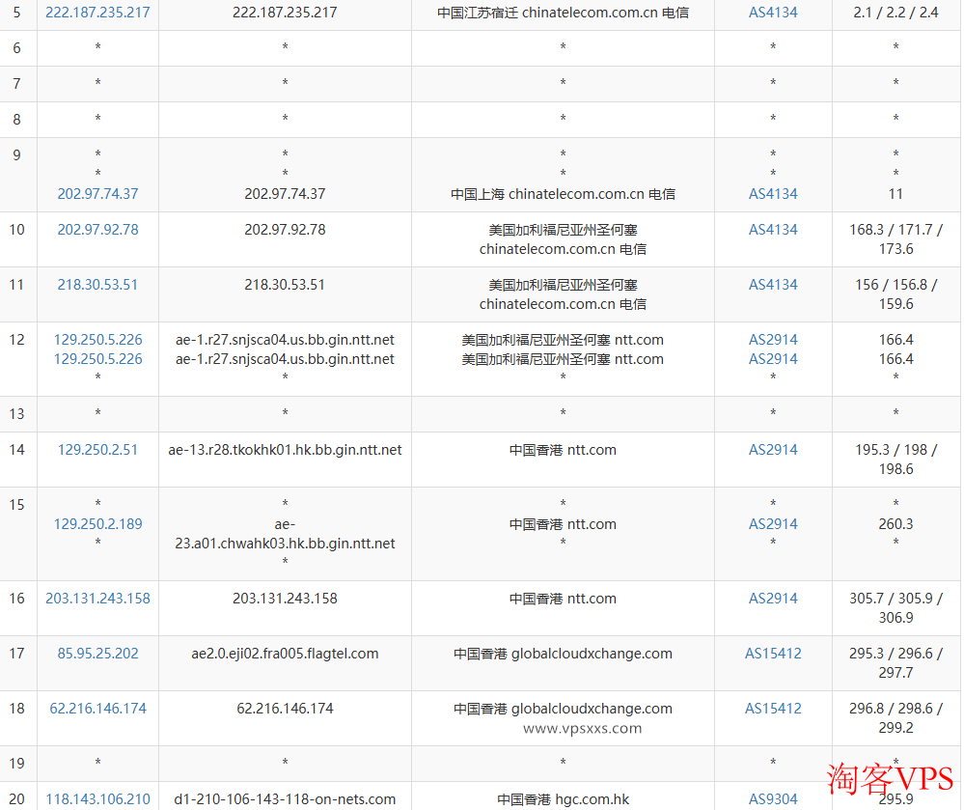Image resolution: width=964 pixels, height=810 pixels.
Task: Click the AS9304 link on hop 20
Action: click(773, 799)
